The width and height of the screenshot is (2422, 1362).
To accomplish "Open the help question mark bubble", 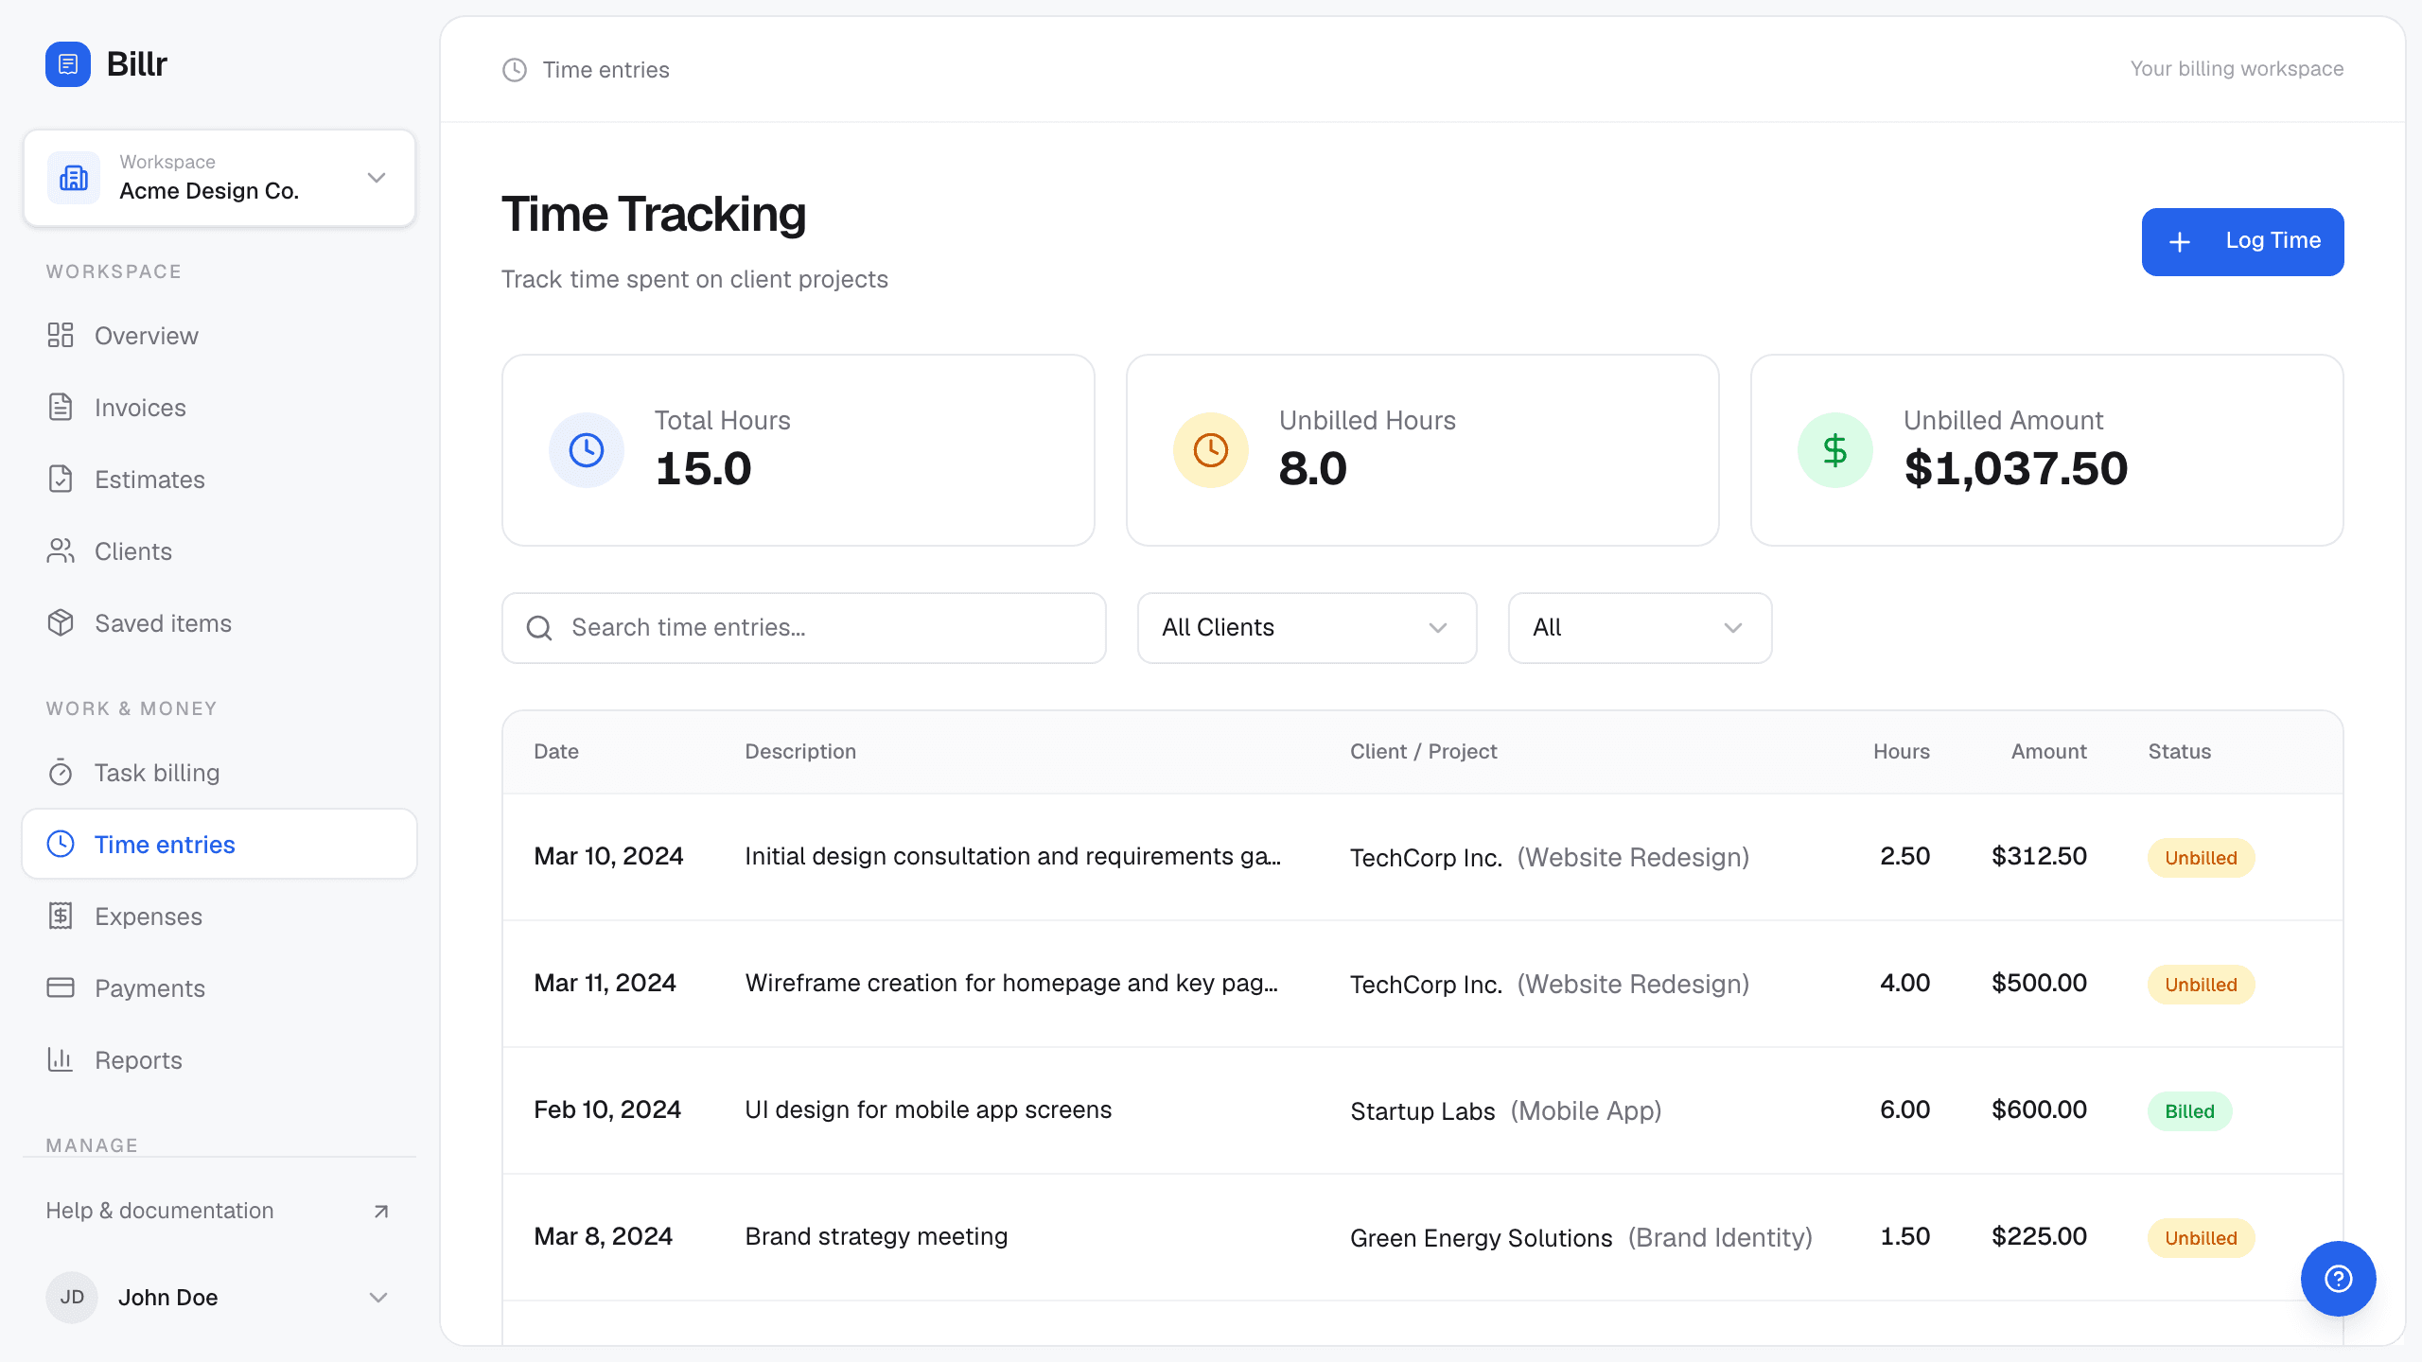I will click(x=2339, y=1279).
